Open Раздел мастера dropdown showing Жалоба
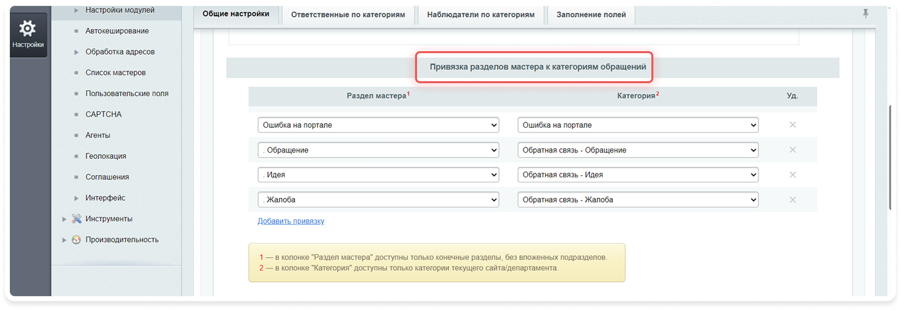Screen dimensions: 901x310 (378, 200)
